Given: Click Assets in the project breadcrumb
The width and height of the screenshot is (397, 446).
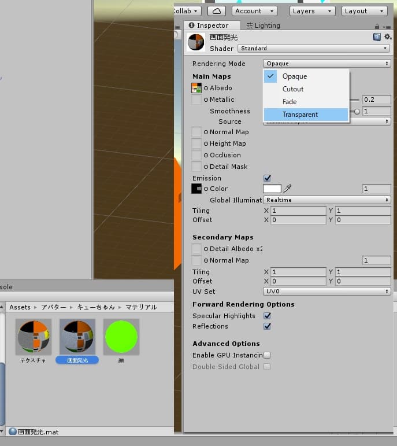Looking at the screenshot, I should point(20,307).
